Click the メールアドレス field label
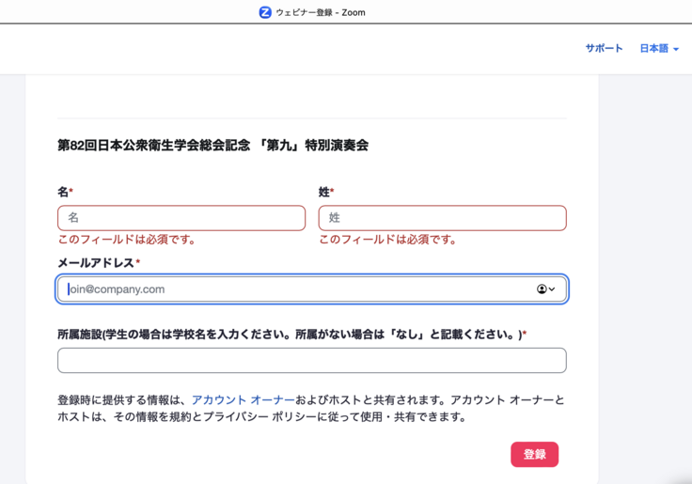The width and height of the screenshot is (692, 484). [96, 263]
